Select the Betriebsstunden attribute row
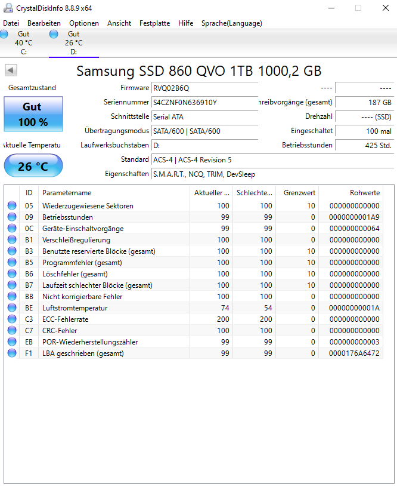Viewport: 397px width, 486px height. click(194, 217)
